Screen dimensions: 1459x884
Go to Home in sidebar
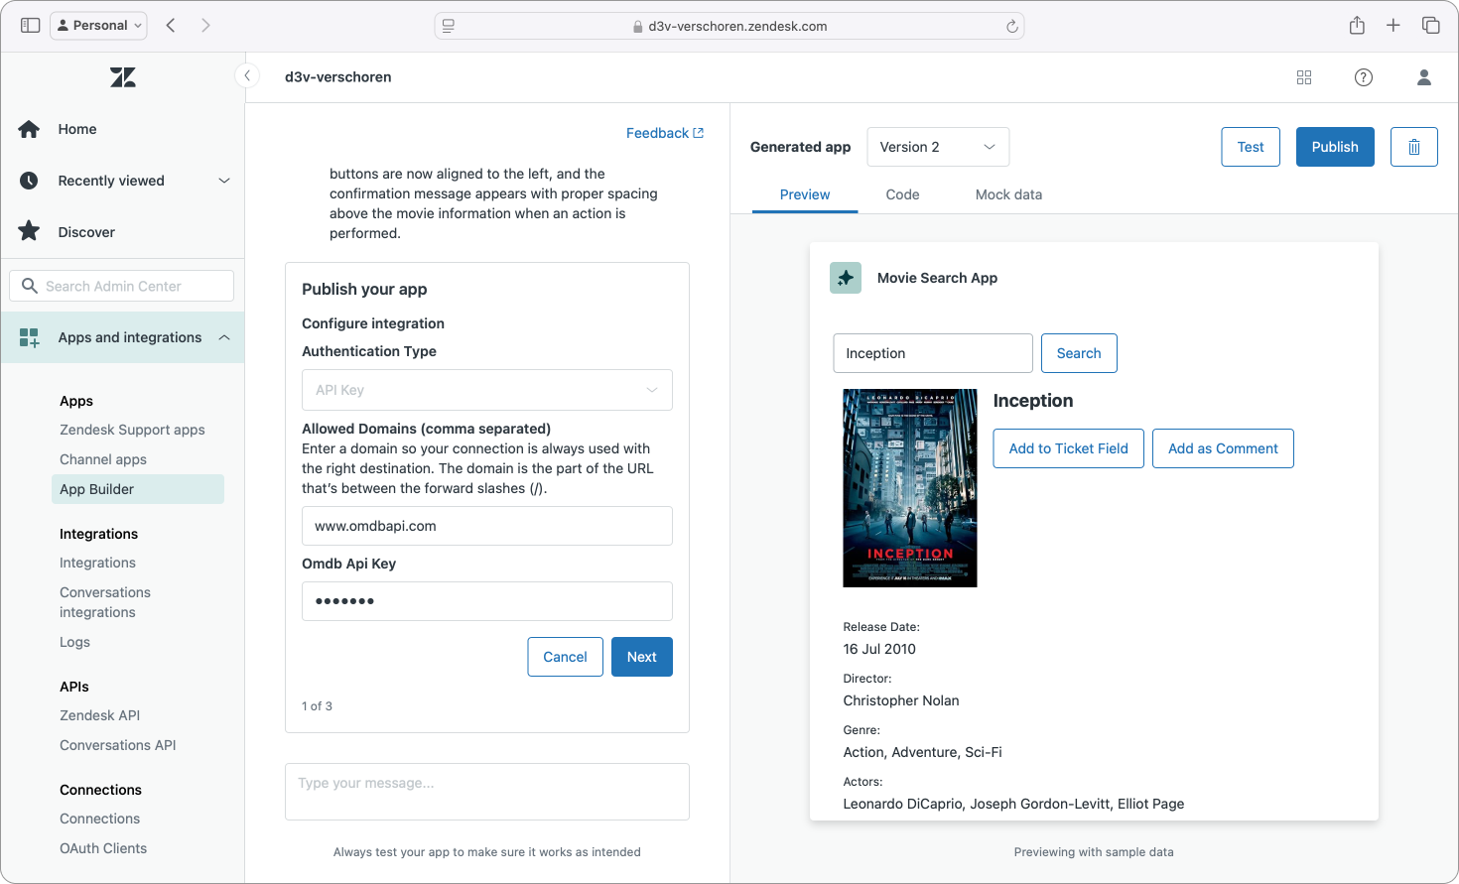pyautogui.click(x=77, y=129)
